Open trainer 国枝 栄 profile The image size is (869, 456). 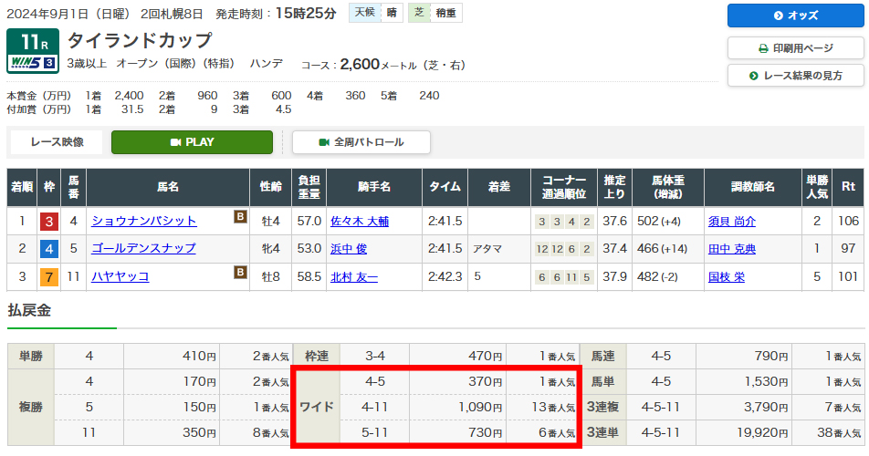pyautogui.click(x=726, y=276)
